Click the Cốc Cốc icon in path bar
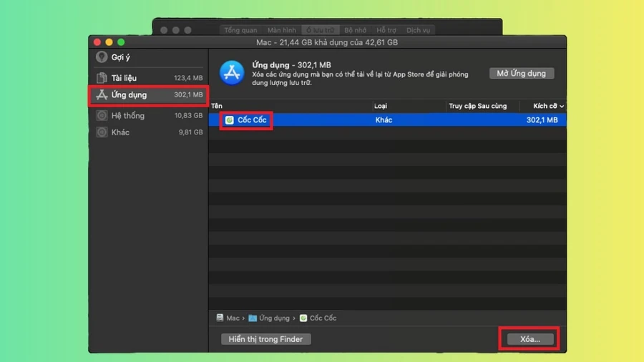Screen dimensions: 644x362 coord(303,318)
